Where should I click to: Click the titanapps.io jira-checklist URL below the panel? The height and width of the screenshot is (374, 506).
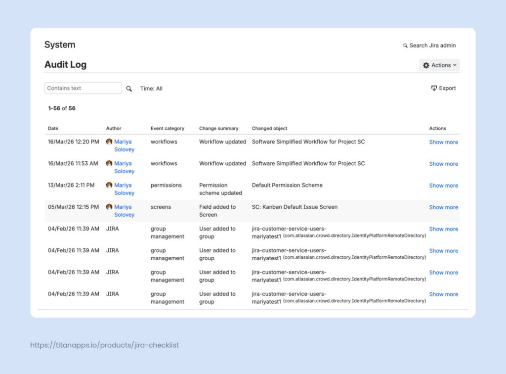tap(105, 345)
